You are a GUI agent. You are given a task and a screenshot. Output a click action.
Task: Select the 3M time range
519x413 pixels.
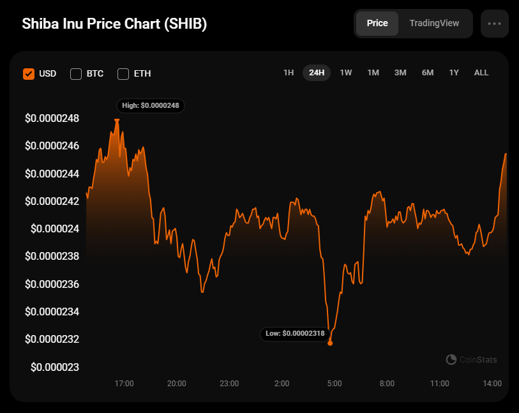coord(400,73)
